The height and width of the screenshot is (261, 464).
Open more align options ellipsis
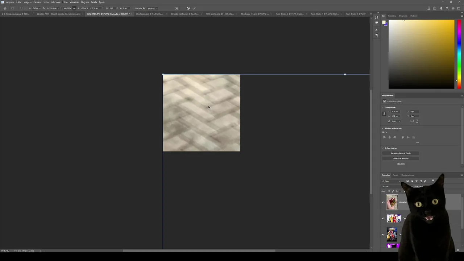417,143
